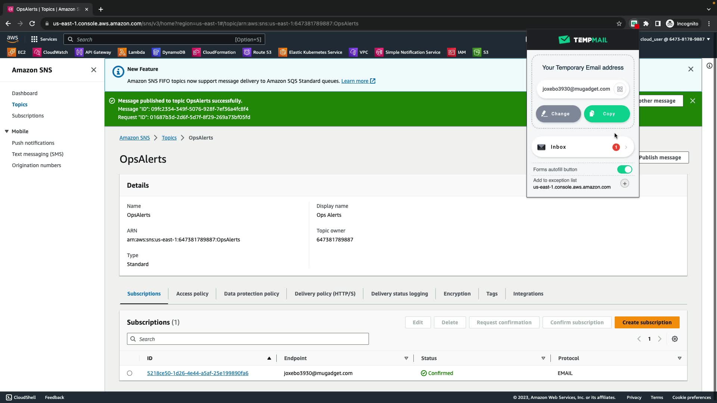Select the subscription row radio button
The width and height of the screenshot is (717, 403).
tap(130, 373)
